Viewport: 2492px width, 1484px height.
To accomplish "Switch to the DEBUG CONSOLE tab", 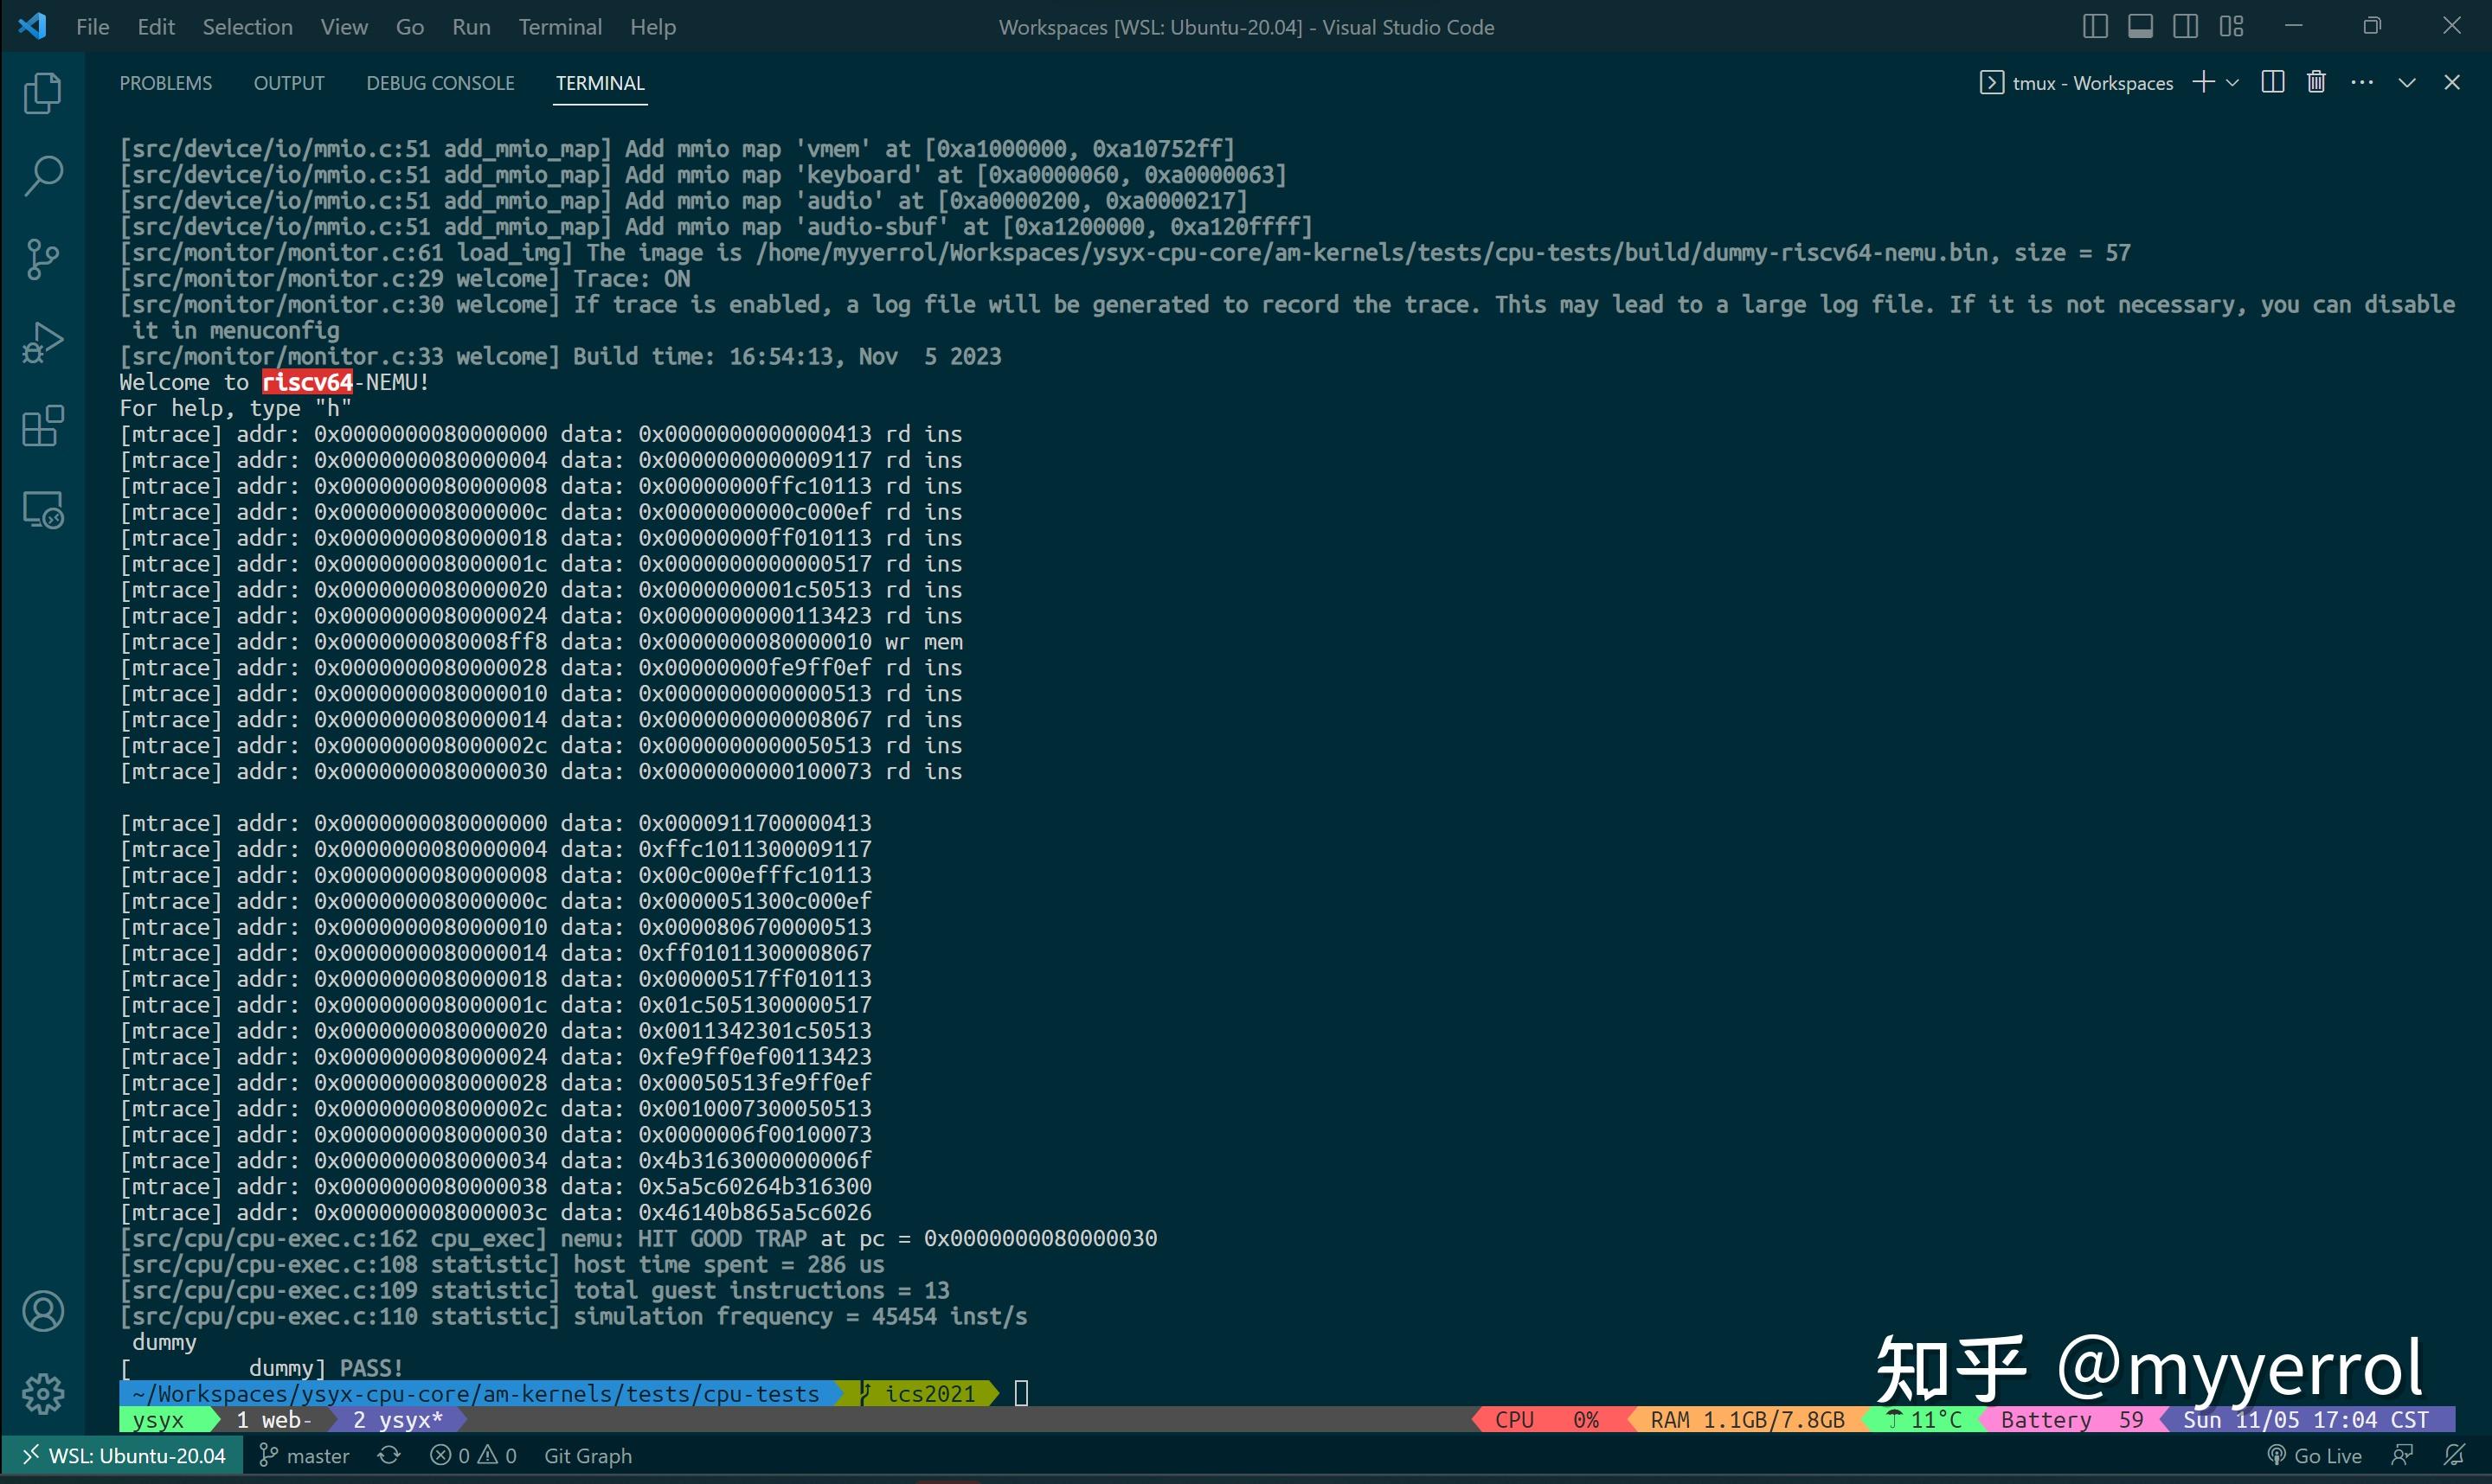I will (440, 83).
